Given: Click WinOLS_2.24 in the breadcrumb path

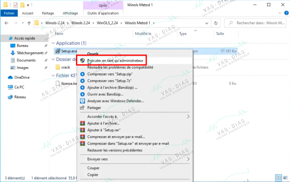Looking at the screenshot, I should (107, 23).
